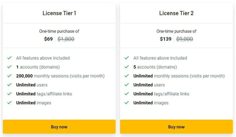The width and height of the screenshot is (236, 137).
Task: Click the crossed-out $9,000 original price
Action: tap(185, 39)
